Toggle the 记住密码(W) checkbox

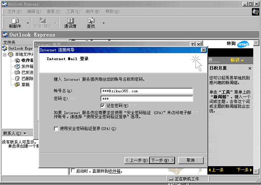[103, 106]
